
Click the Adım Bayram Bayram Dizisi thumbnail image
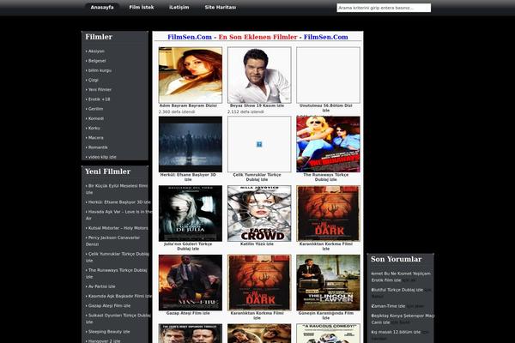click(x=191, y=75)
